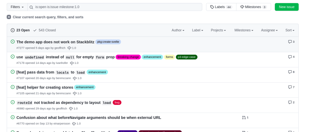Click open-issue icon for Stackblitz demo issue
Viewport: 310px width, 132px height.
(13, 41)
